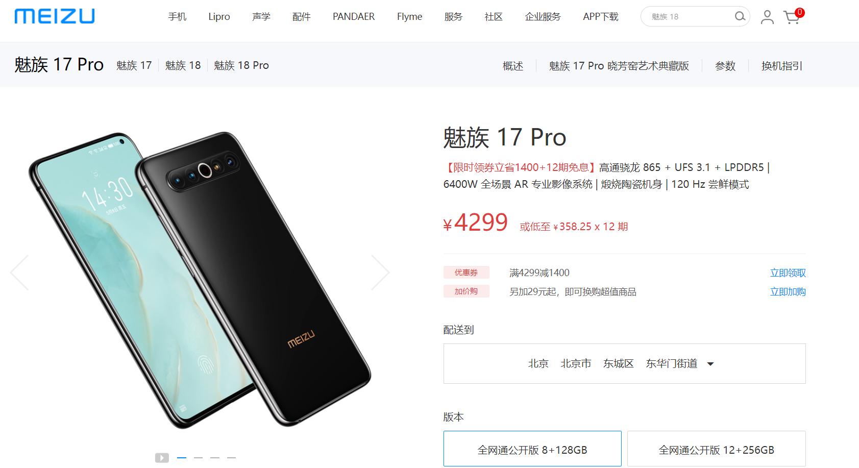Select the first carousel indicator dash
The width and height of the screenshot is (859, 468).
point(181,458)
